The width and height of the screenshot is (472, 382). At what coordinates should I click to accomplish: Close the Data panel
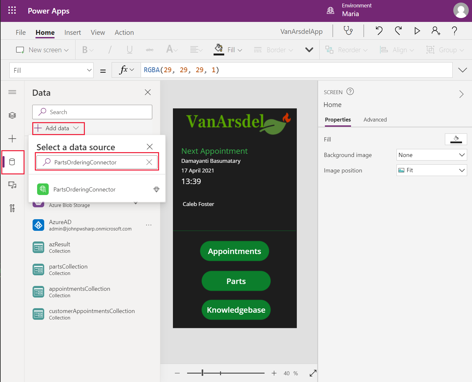coord(148,92)
